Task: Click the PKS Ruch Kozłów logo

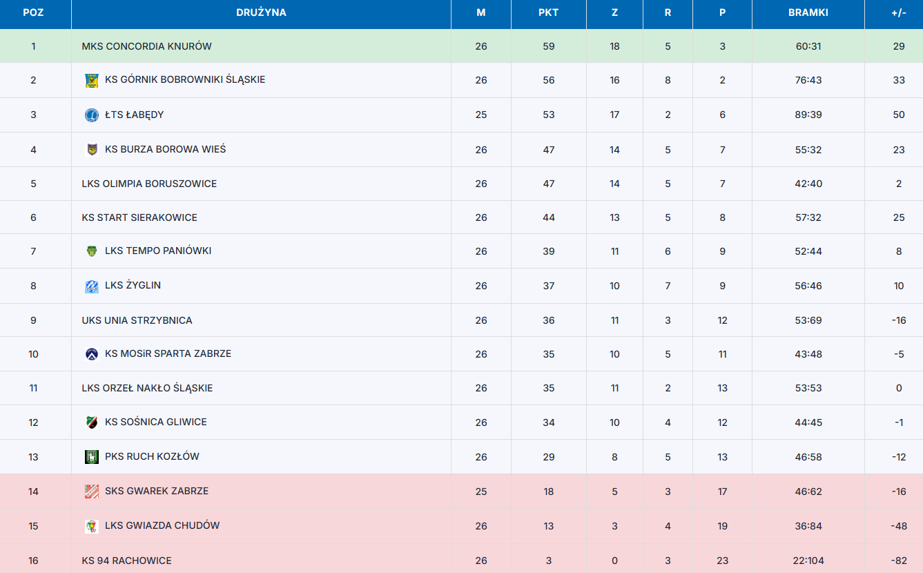Action: click(x=92, y=457)
